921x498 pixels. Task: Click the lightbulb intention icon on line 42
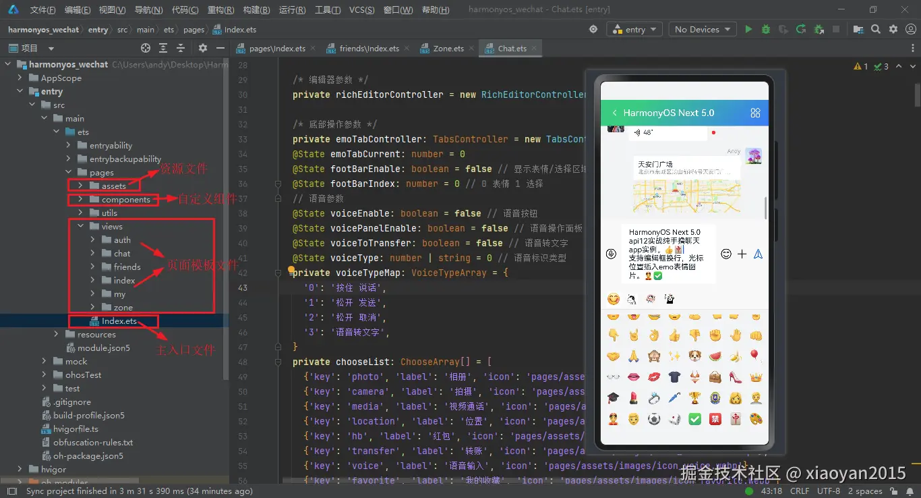tap(292, 270)
